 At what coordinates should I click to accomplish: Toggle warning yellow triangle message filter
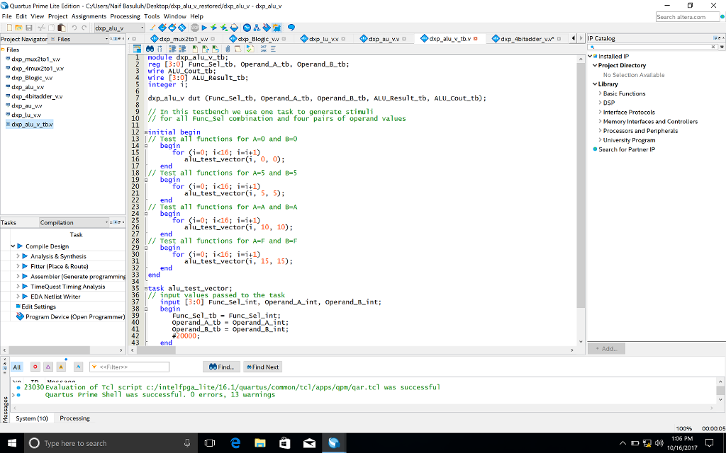61,367
